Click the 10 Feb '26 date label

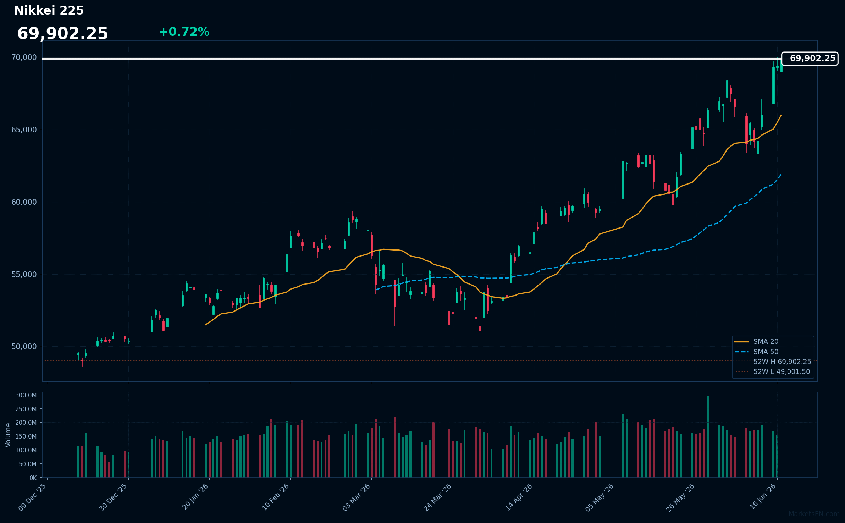pyautogui.click(x=276, y=497)
